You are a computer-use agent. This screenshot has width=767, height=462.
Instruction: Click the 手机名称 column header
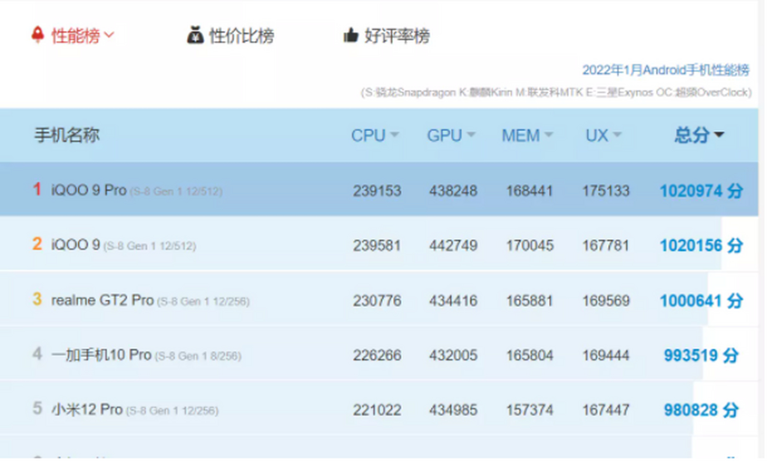coord(67,135)
